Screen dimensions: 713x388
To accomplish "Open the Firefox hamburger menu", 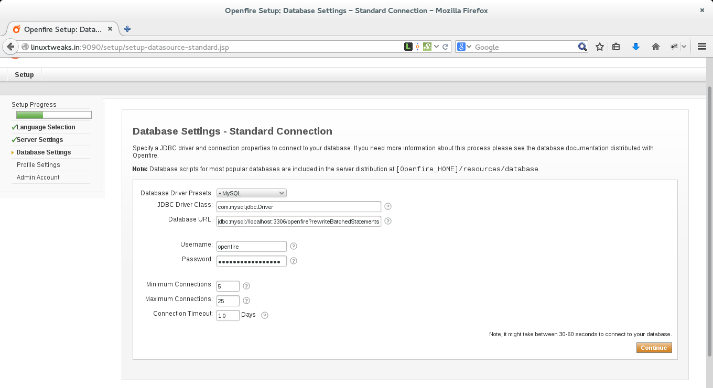I will pos(702,47).
